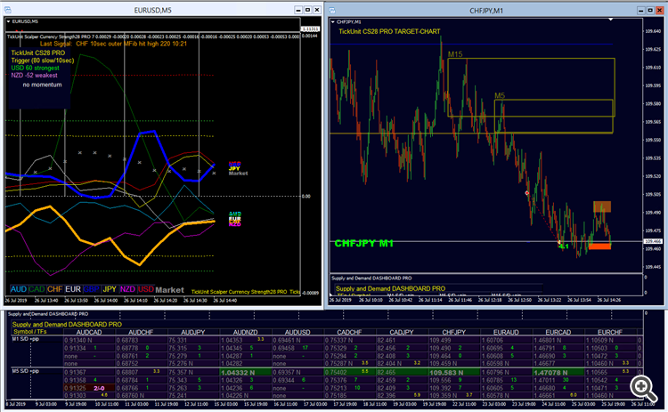Click the Market button in strength chart
The image size is (668, 412).
pyautogui.click(x=169, y=290)
